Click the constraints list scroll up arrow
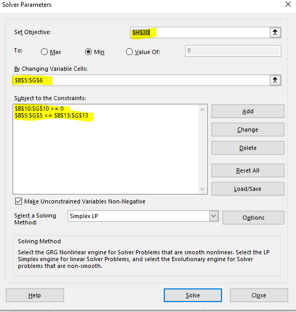The width and height of the screenshot is (296, 312). click(203, 110)
